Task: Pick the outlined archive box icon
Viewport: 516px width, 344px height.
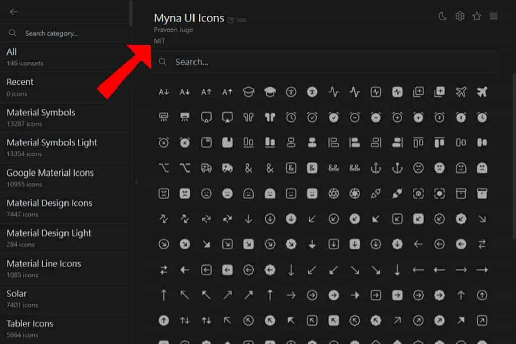Action: (x=461, y=194)
